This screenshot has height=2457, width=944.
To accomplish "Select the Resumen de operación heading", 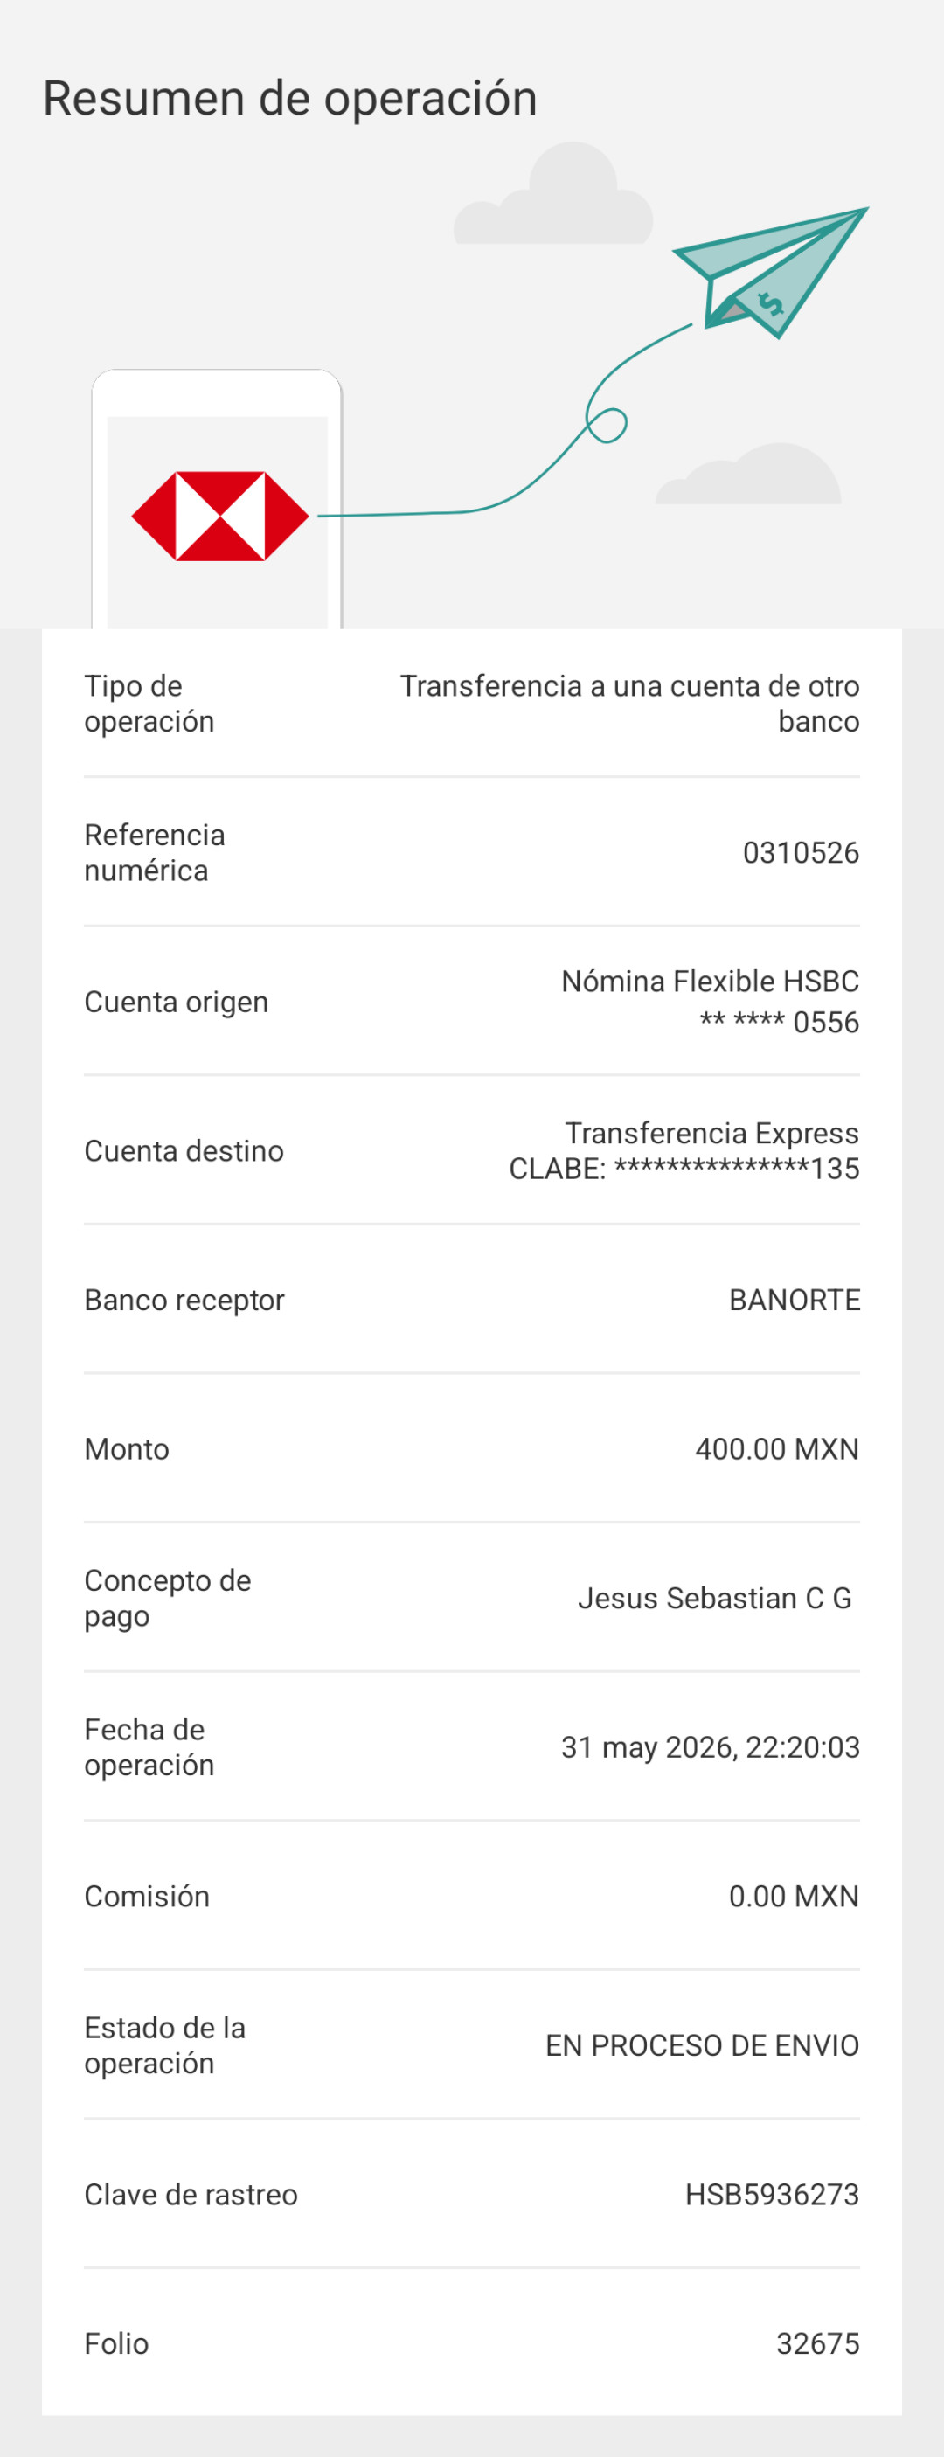I will click(x=290, y=98).
